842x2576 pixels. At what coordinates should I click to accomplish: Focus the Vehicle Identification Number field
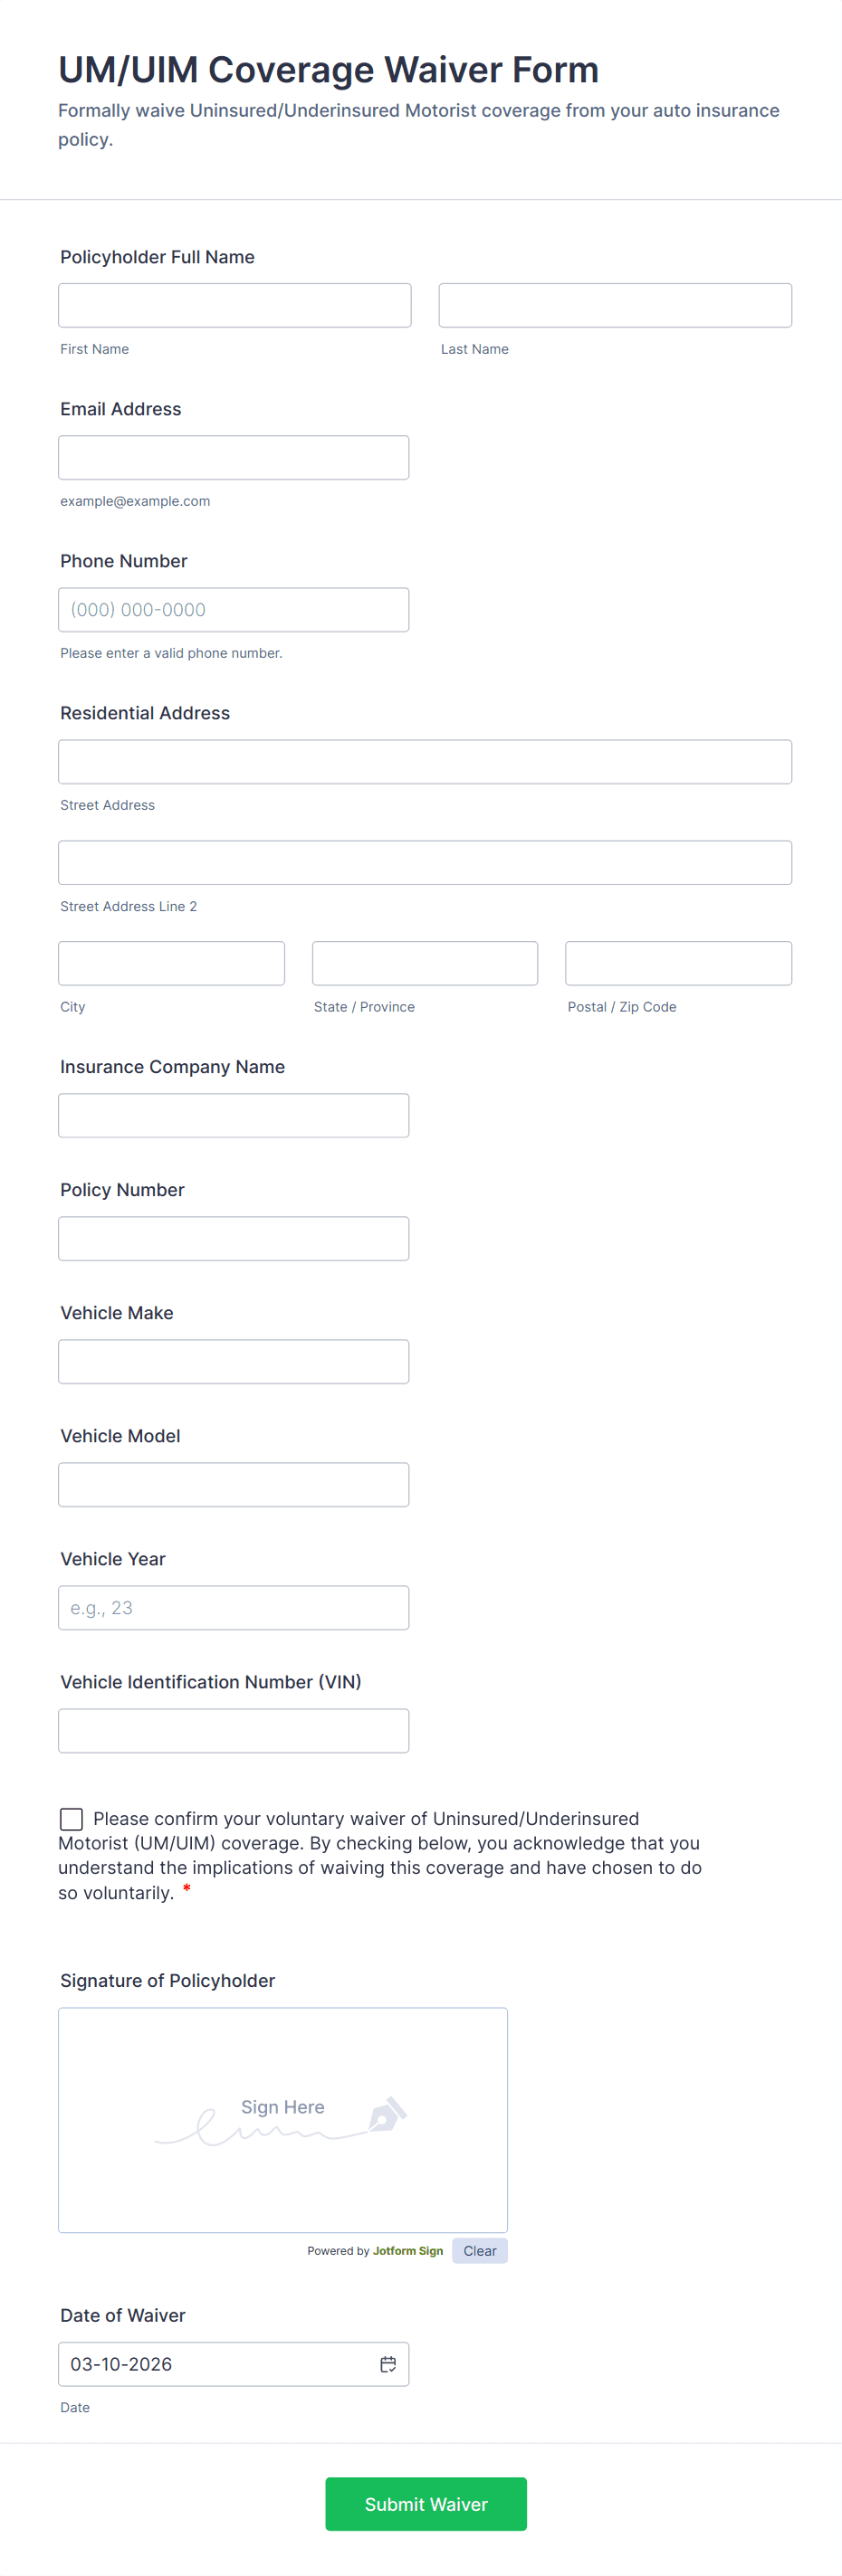(x=234, y=1730)
